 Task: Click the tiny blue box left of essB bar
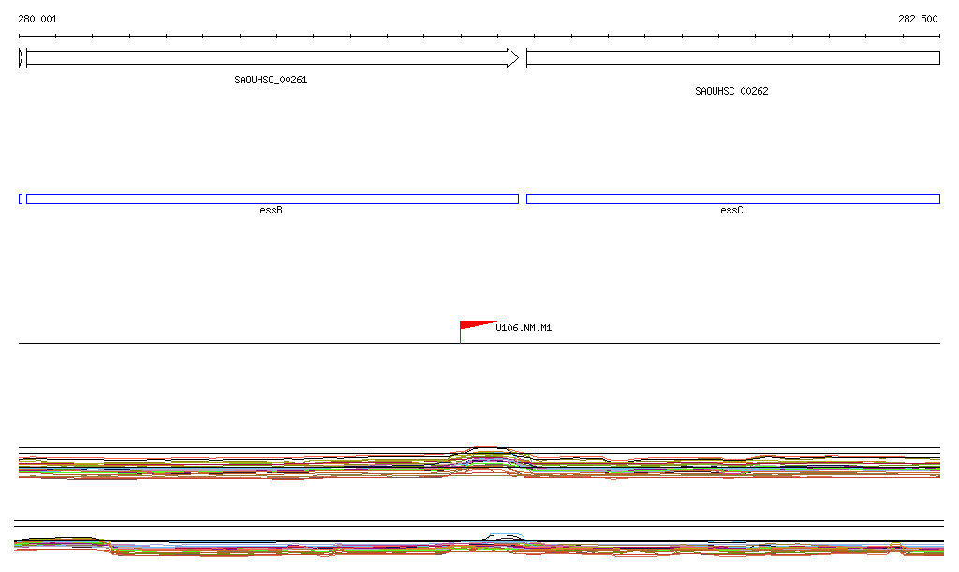coord(21,198)
